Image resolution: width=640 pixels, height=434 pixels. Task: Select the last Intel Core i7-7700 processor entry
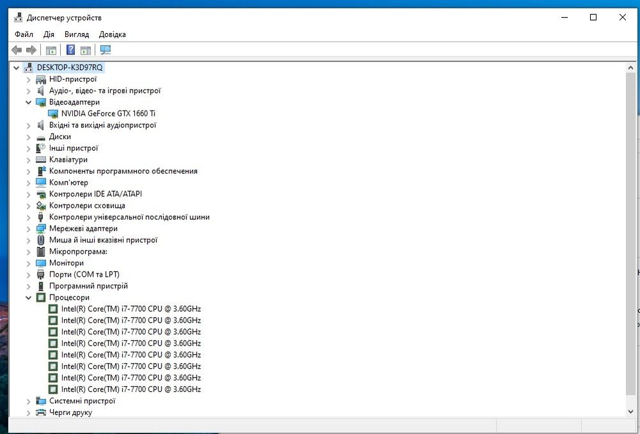[131, 389]
